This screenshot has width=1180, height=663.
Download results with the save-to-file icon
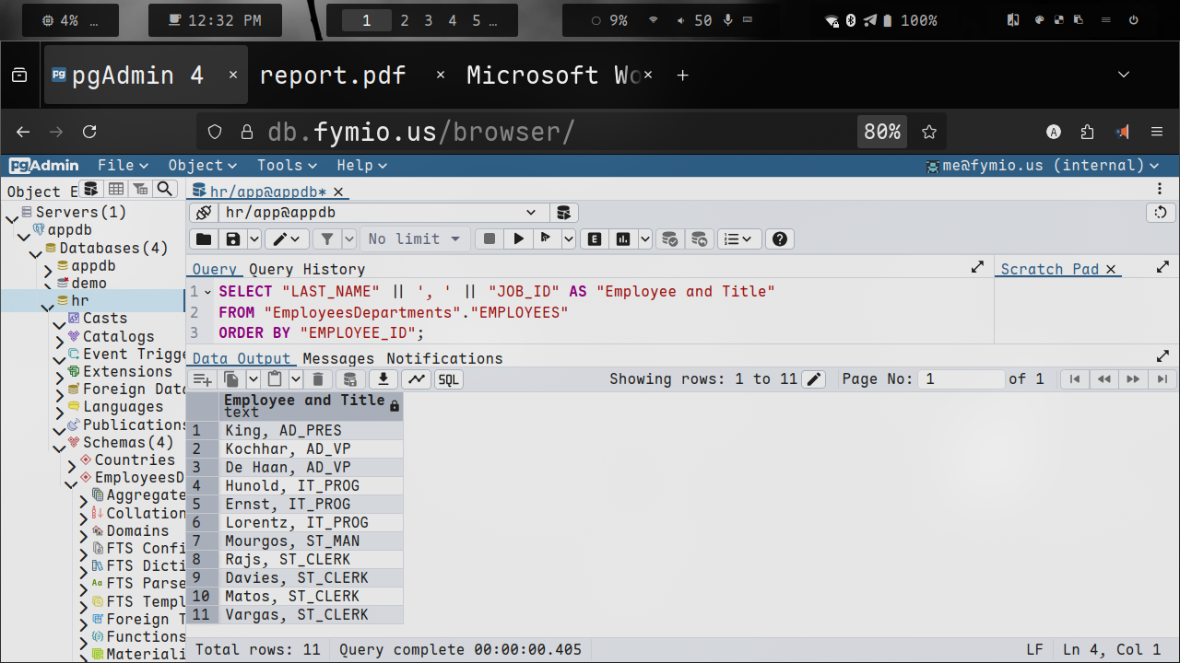pos(383,379)
